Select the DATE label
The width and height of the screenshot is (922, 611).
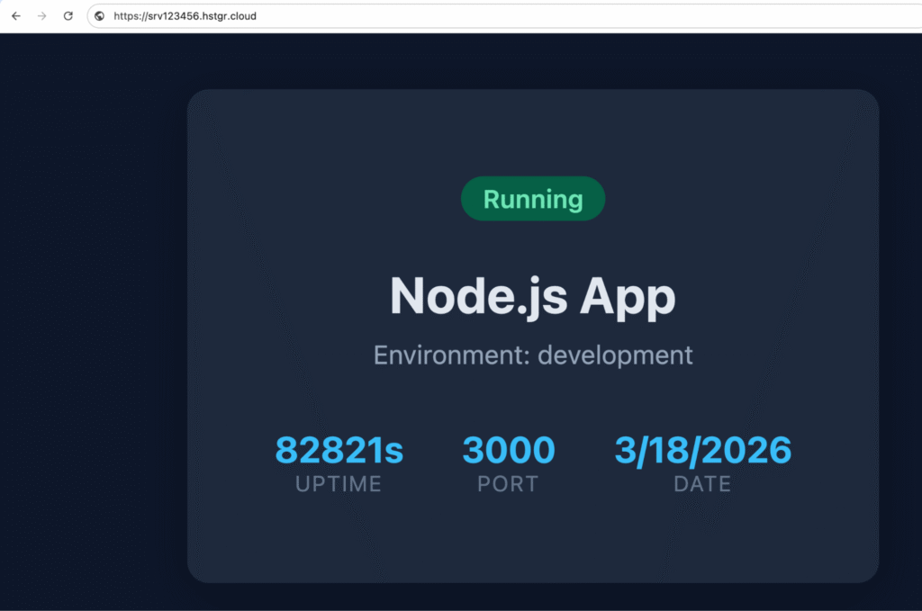(702, 483)
